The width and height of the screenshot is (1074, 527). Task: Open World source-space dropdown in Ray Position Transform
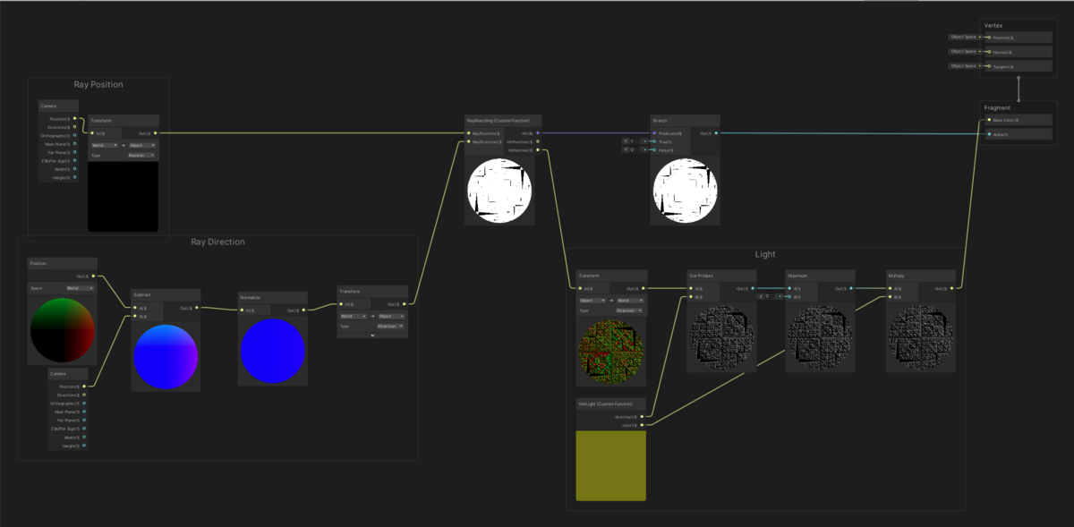[x=103, y=144]
